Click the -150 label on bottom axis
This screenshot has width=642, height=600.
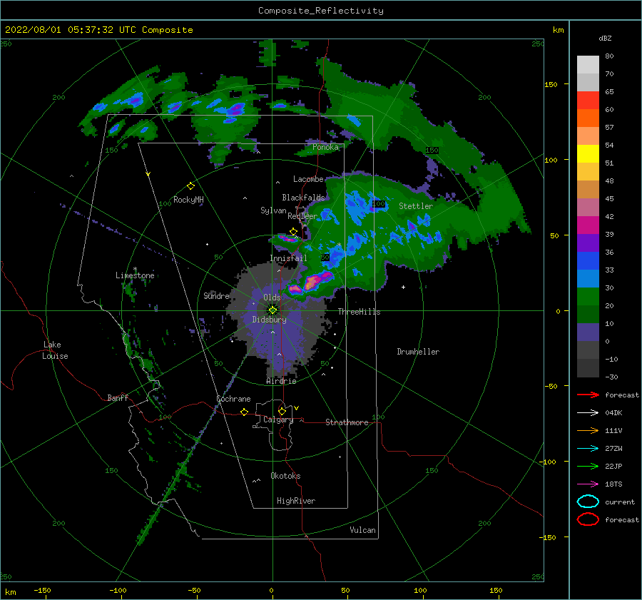point(42,590)
